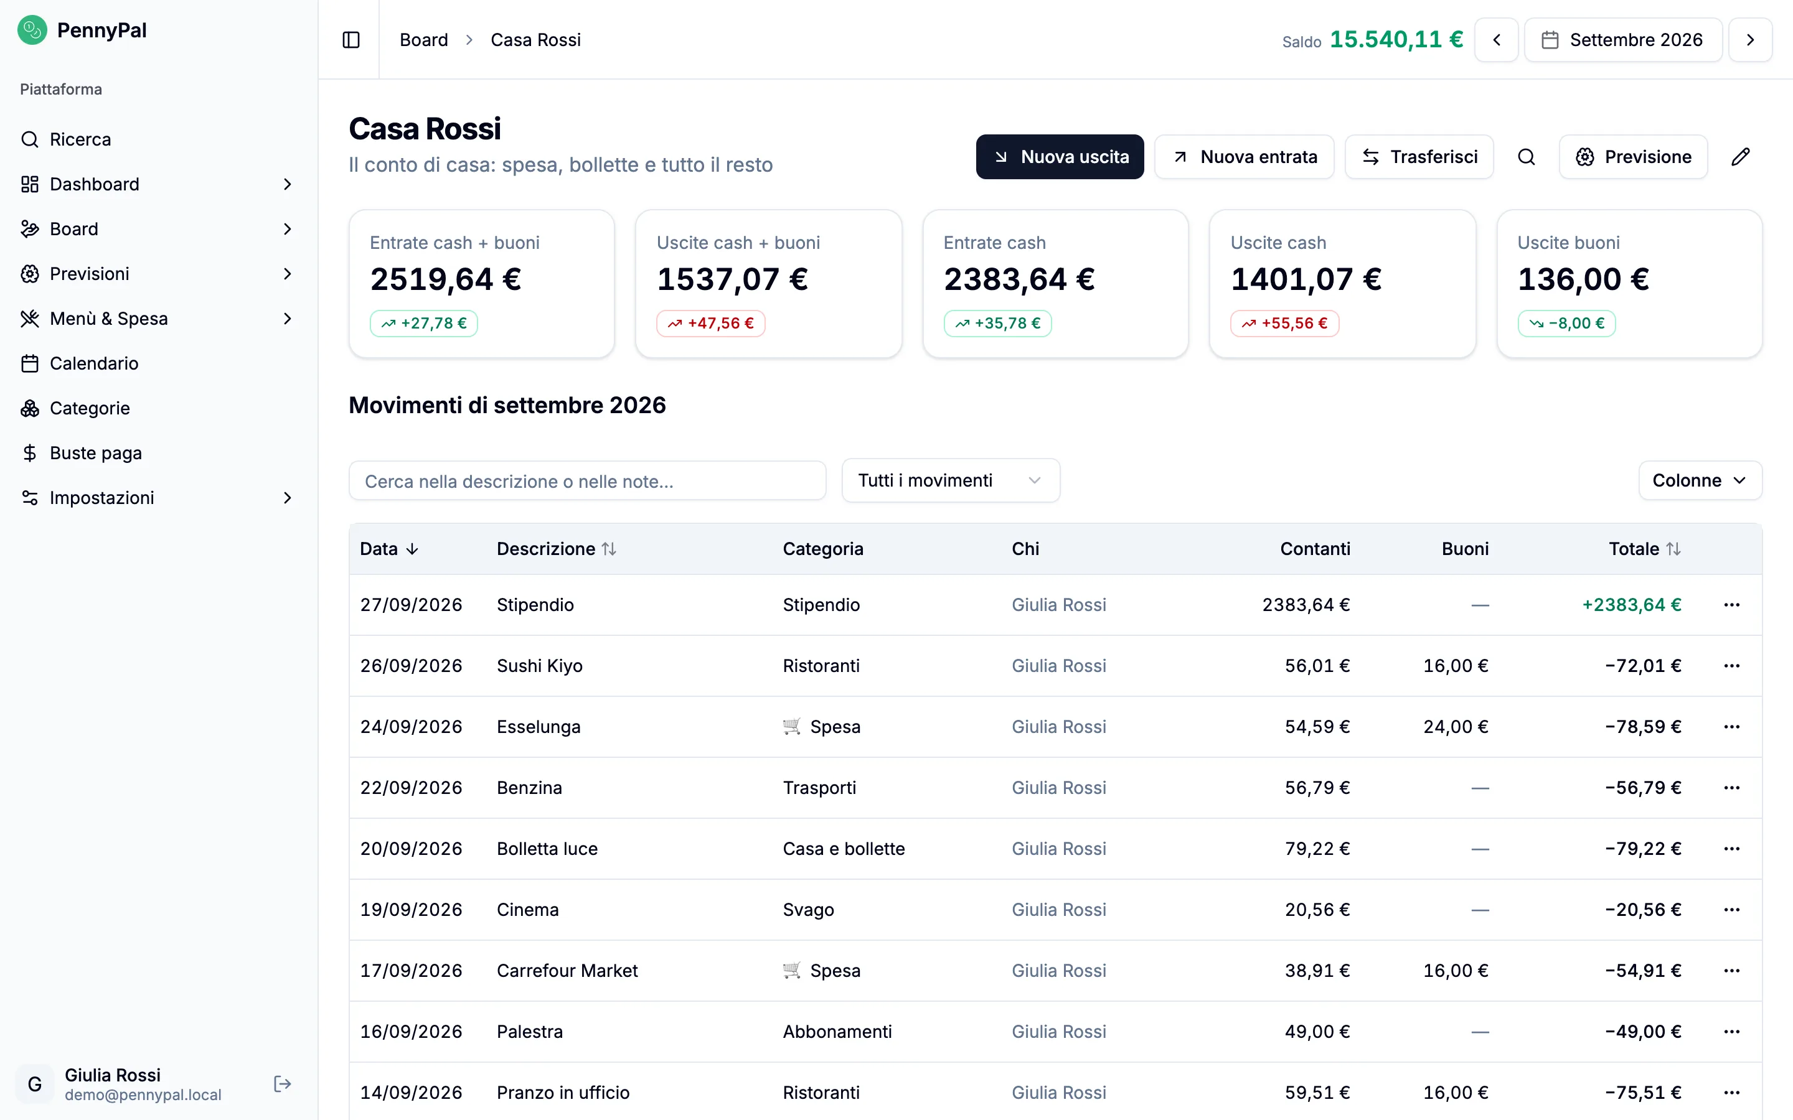Sort table by Descrizione column
Image resolution: width=1793 pixels, height=1120 pixels.
pyautogui.click(x=557, y=549)
